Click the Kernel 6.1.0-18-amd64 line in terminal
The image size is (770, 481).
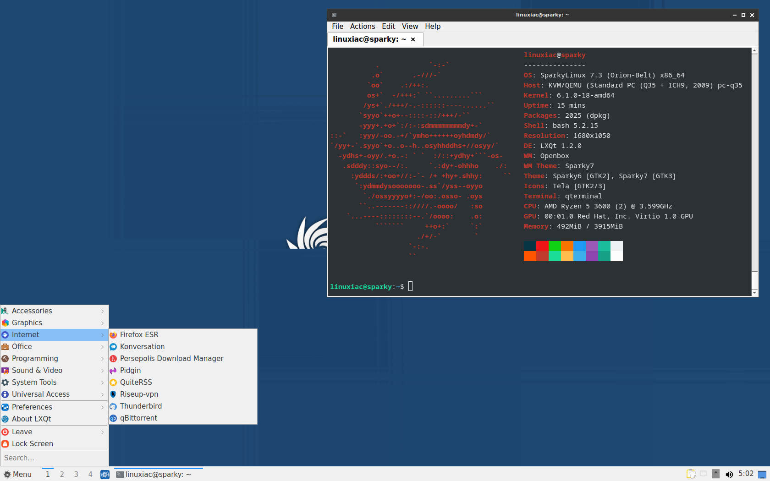569,95
